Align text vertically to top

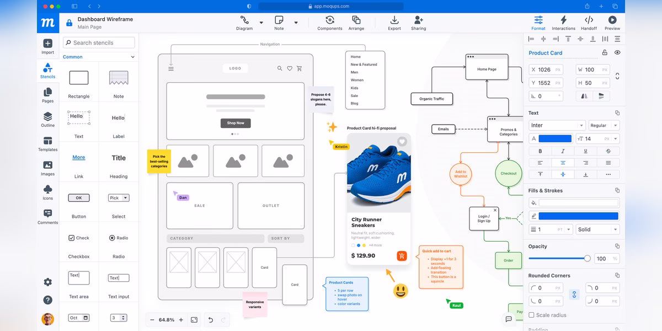(x=540, y=174)
